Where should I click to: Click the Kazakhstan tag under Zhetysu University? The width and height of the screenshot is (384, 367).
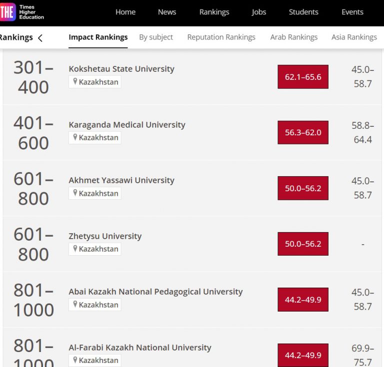coord(98,249)
